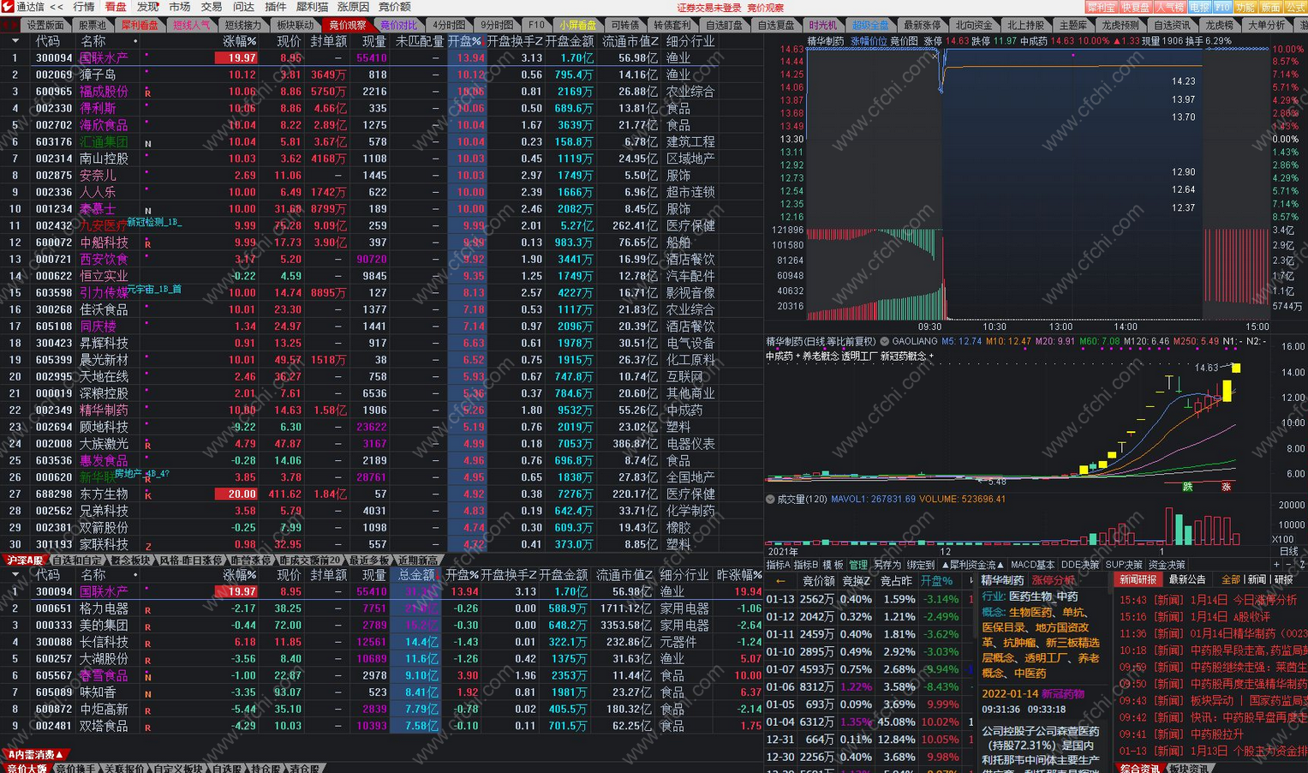The image size is (1308, 773).
Task: Click the K marker beside 东方生物
Action: [148, 495]
